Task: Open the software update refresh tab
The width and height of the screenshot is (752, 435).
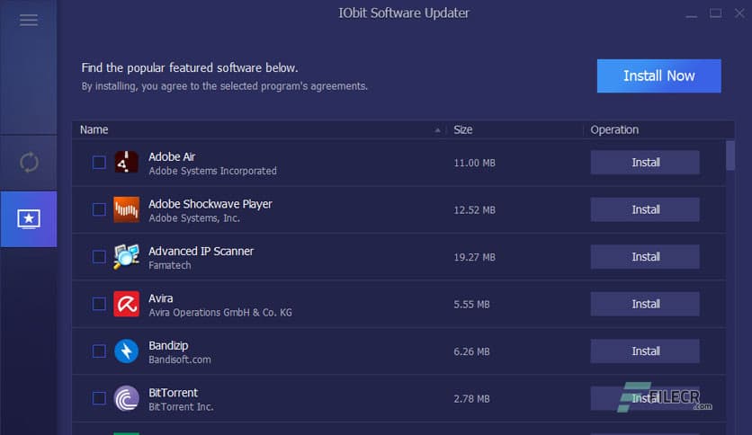Action: pos(29,163)
